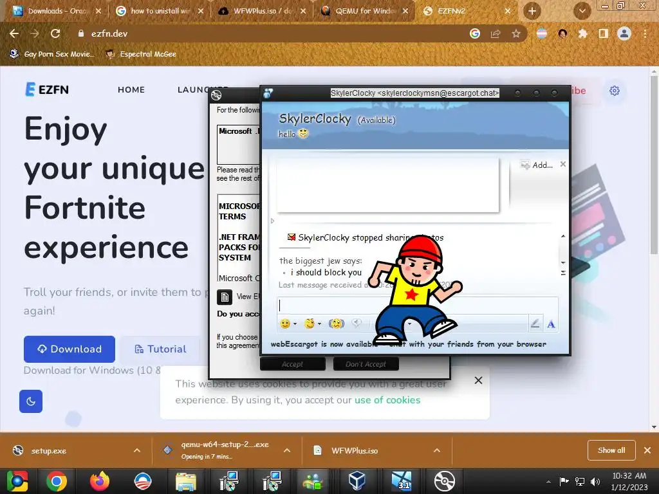Toggle dark mode moon button on EZFN page
Image resolution: width=659 pixels, height=494 pixels.
click(31, 401)
